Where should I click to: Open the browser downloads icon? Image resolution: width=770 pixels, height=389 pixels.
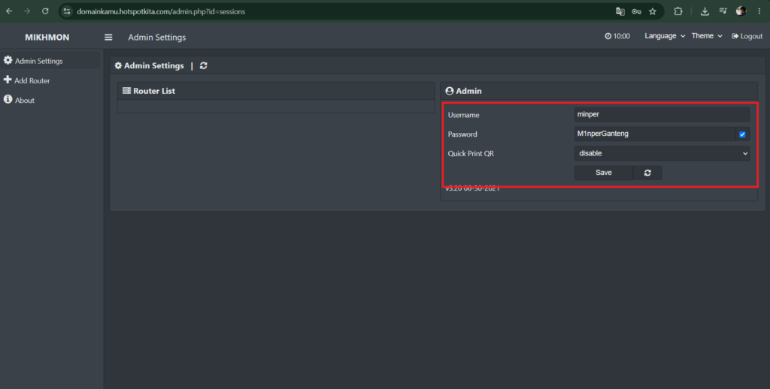705,11
